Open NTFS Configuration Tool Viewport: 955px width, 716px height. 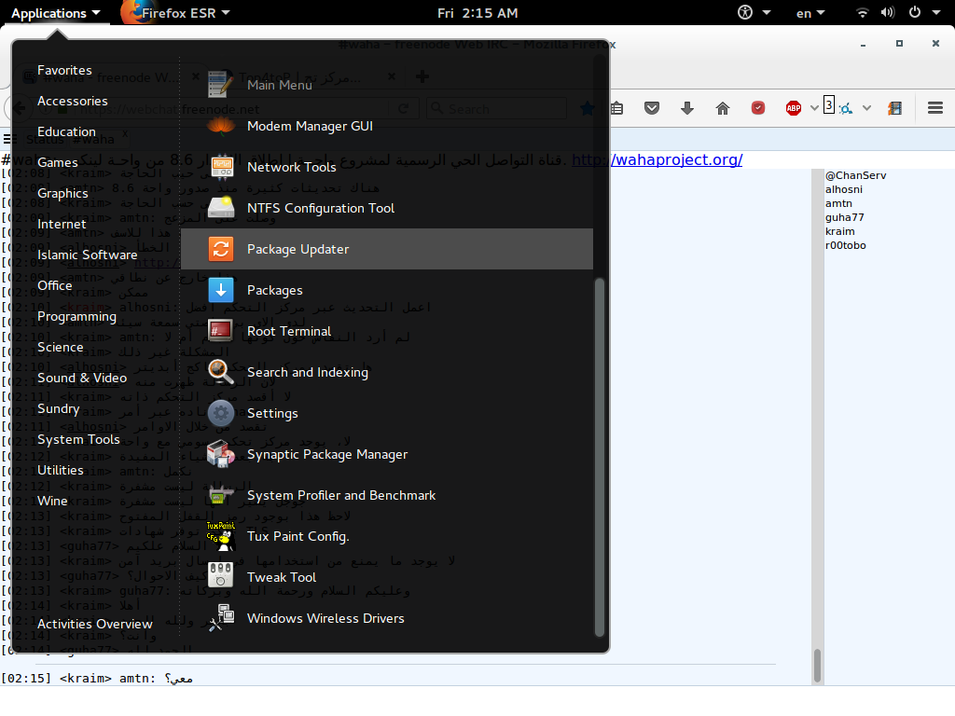coord(320,208)
